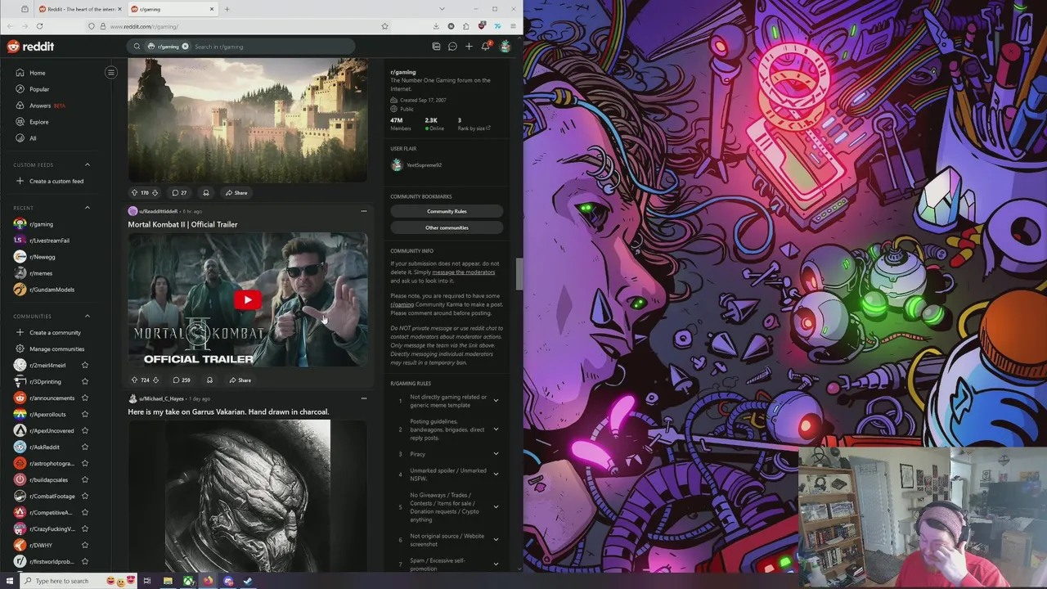Expand rule 3 Piracy
Viewport: 1047px width, 589px height.
coord(496,454)
